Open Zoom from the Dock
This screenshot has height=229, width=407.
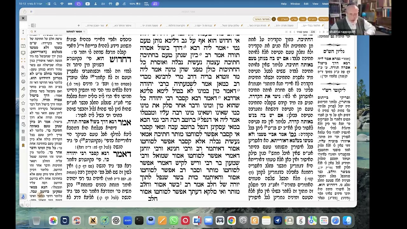pyautogui.click(x=128, y=220)
